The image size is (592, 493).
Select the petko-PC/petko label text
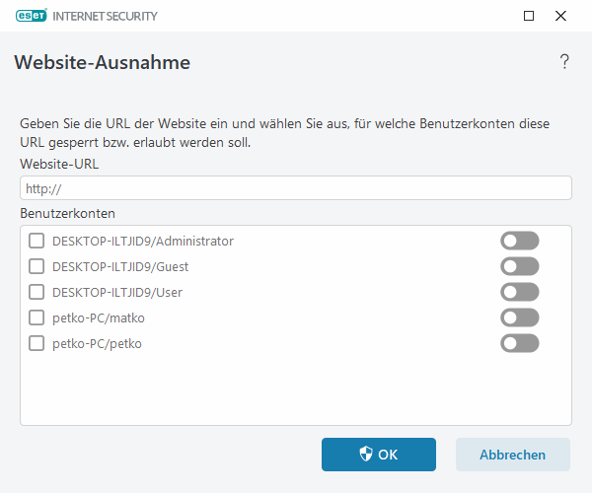pos(97,344)
